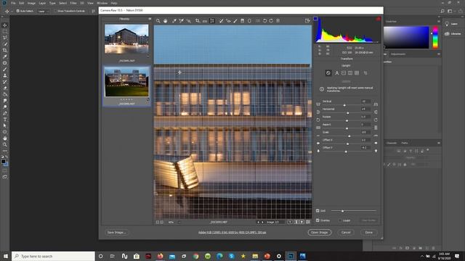Screen dimensions: 465x261
Task: Open the Layer menu
Action: pyautogui.click(x=42, y=3)
